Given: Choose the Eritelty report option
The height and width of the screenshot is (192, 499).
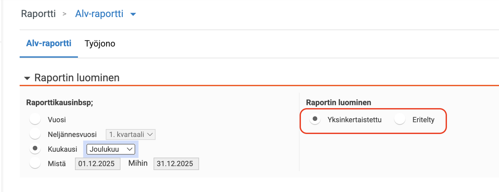Looking at the screenshot, I should tap(400, 119).
